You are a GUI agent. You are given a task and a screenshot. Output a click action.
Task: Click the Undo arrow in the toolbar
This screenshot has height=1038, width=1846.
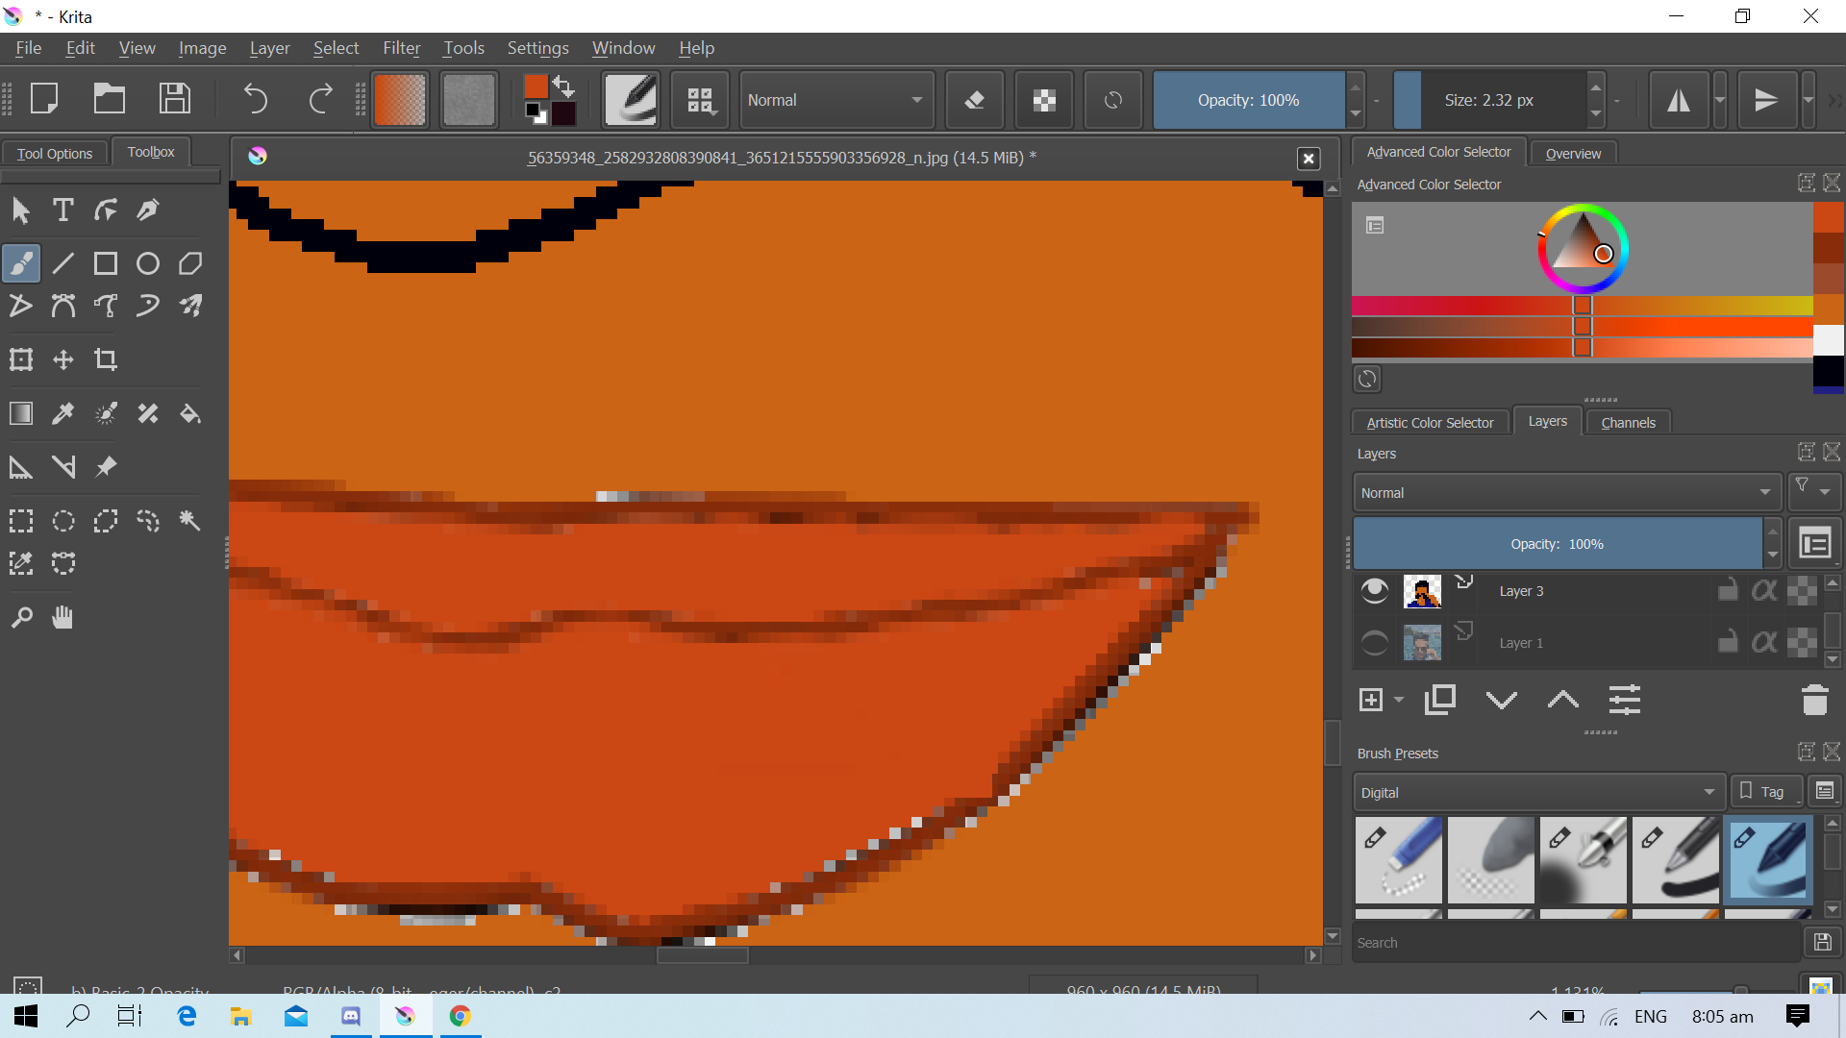(256, 99)
